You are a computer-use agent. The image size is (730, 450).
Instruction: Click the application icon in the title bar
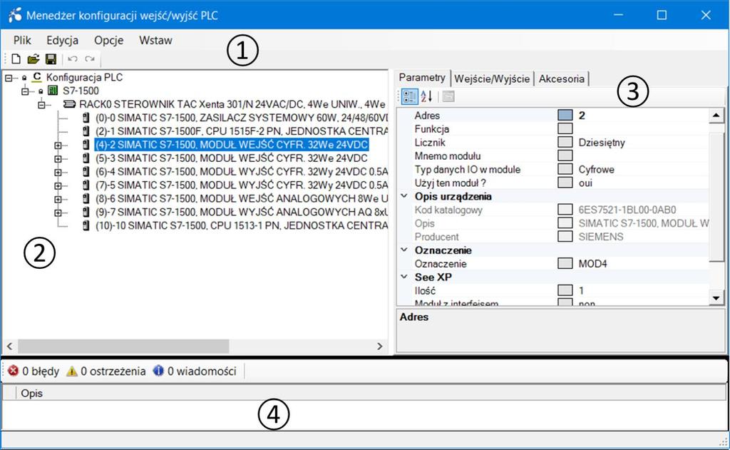(14, 15)
